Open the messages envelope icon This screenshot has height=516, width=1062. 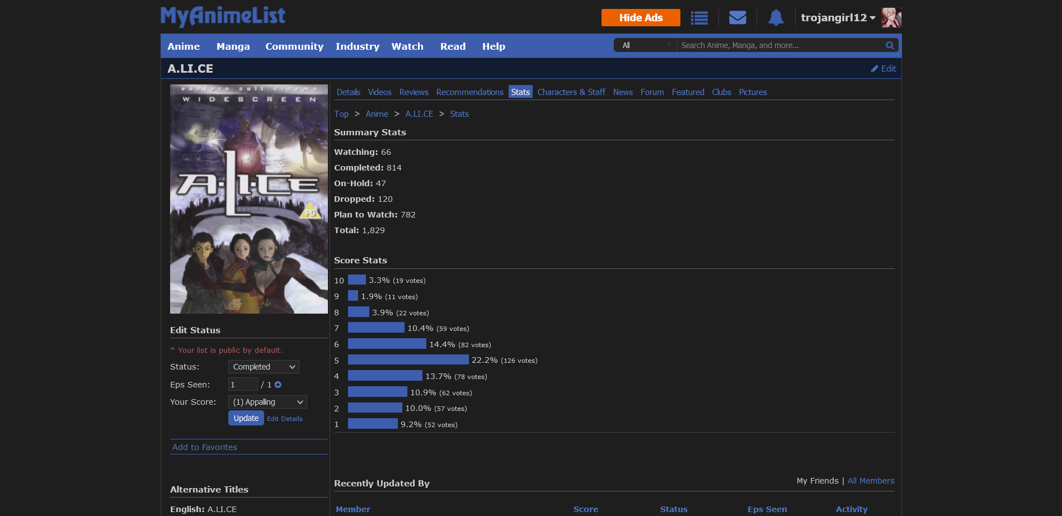tap(737, 18)
